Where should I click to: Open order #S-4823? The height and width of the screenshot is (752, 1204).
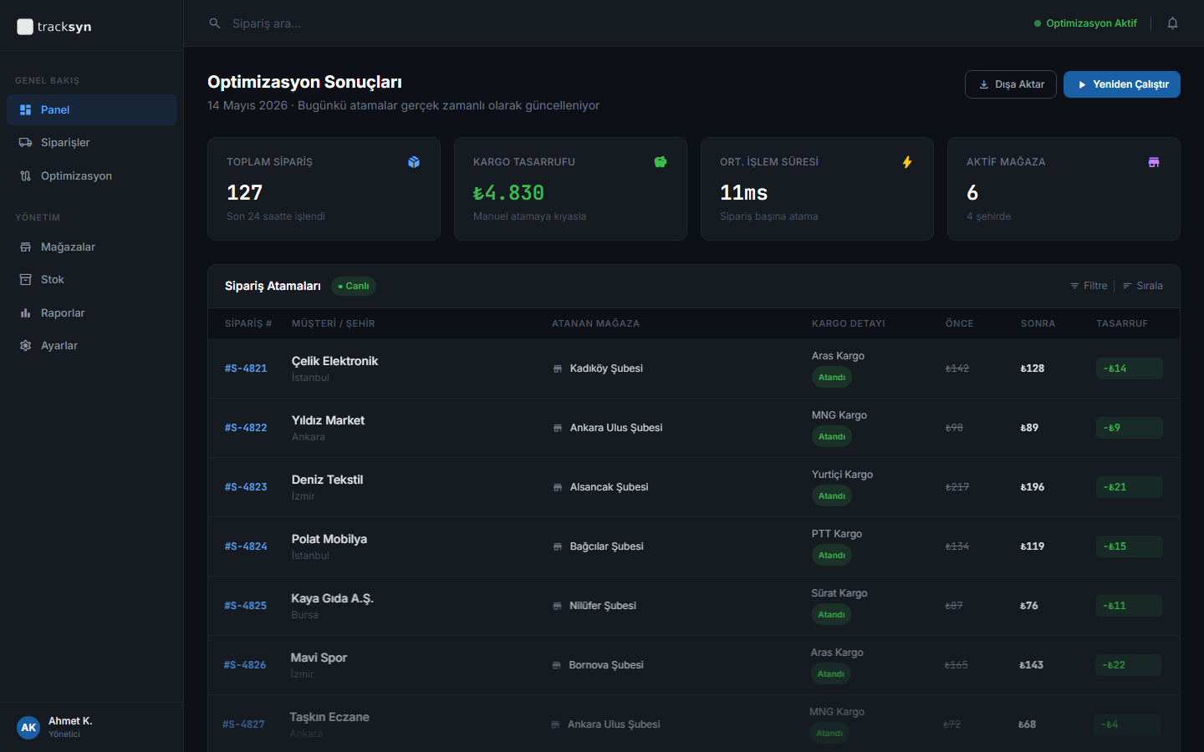point(246,487)
